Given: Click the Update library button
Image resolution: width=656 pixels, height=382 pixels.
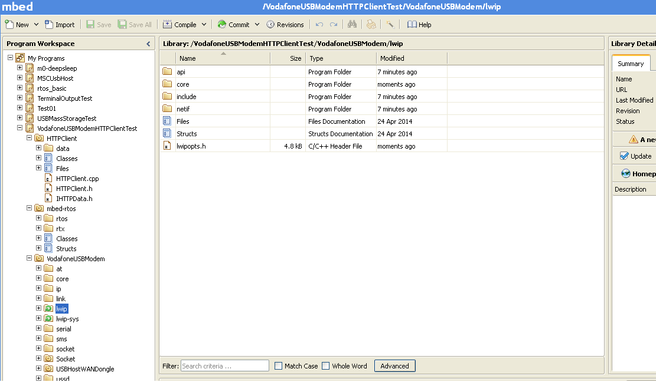Looking at the screenshot, I should [635, 156].
